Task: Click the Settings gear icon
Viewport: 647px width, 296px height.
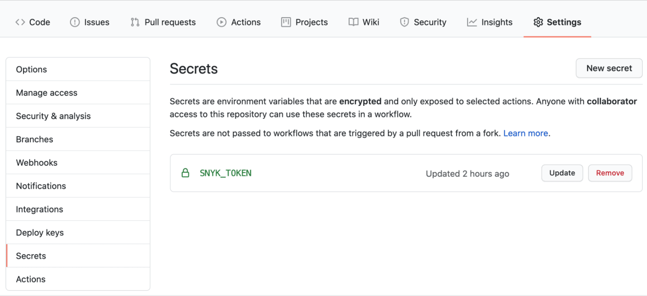Action: (x=538, y=22)
